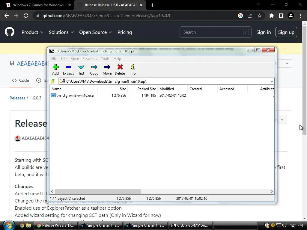Sort by Accessed column header

(x=232, y=89)
